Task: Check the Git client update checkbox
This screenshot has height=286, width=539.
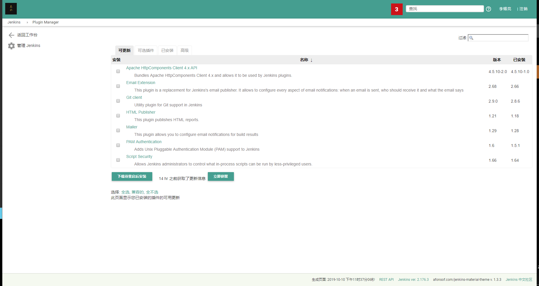Action: point(118,101)
